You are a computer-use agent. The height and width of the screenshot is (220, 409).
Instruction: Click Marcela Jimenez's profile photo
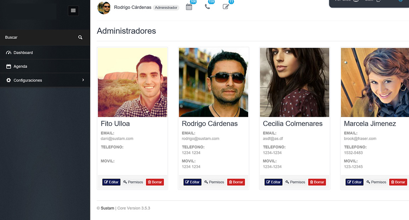pos(375,82)
